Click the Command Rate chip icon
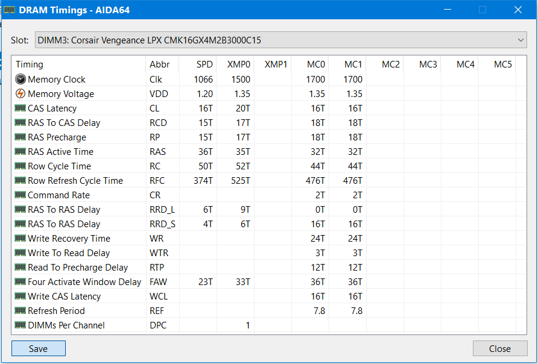The height and width of the screenshot is (364, 538). point(21,195)
